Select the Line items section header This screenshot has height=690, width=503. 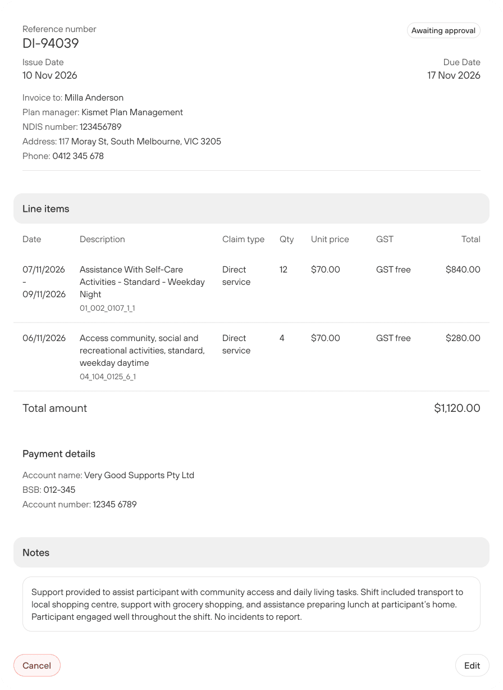click(251, 208)
